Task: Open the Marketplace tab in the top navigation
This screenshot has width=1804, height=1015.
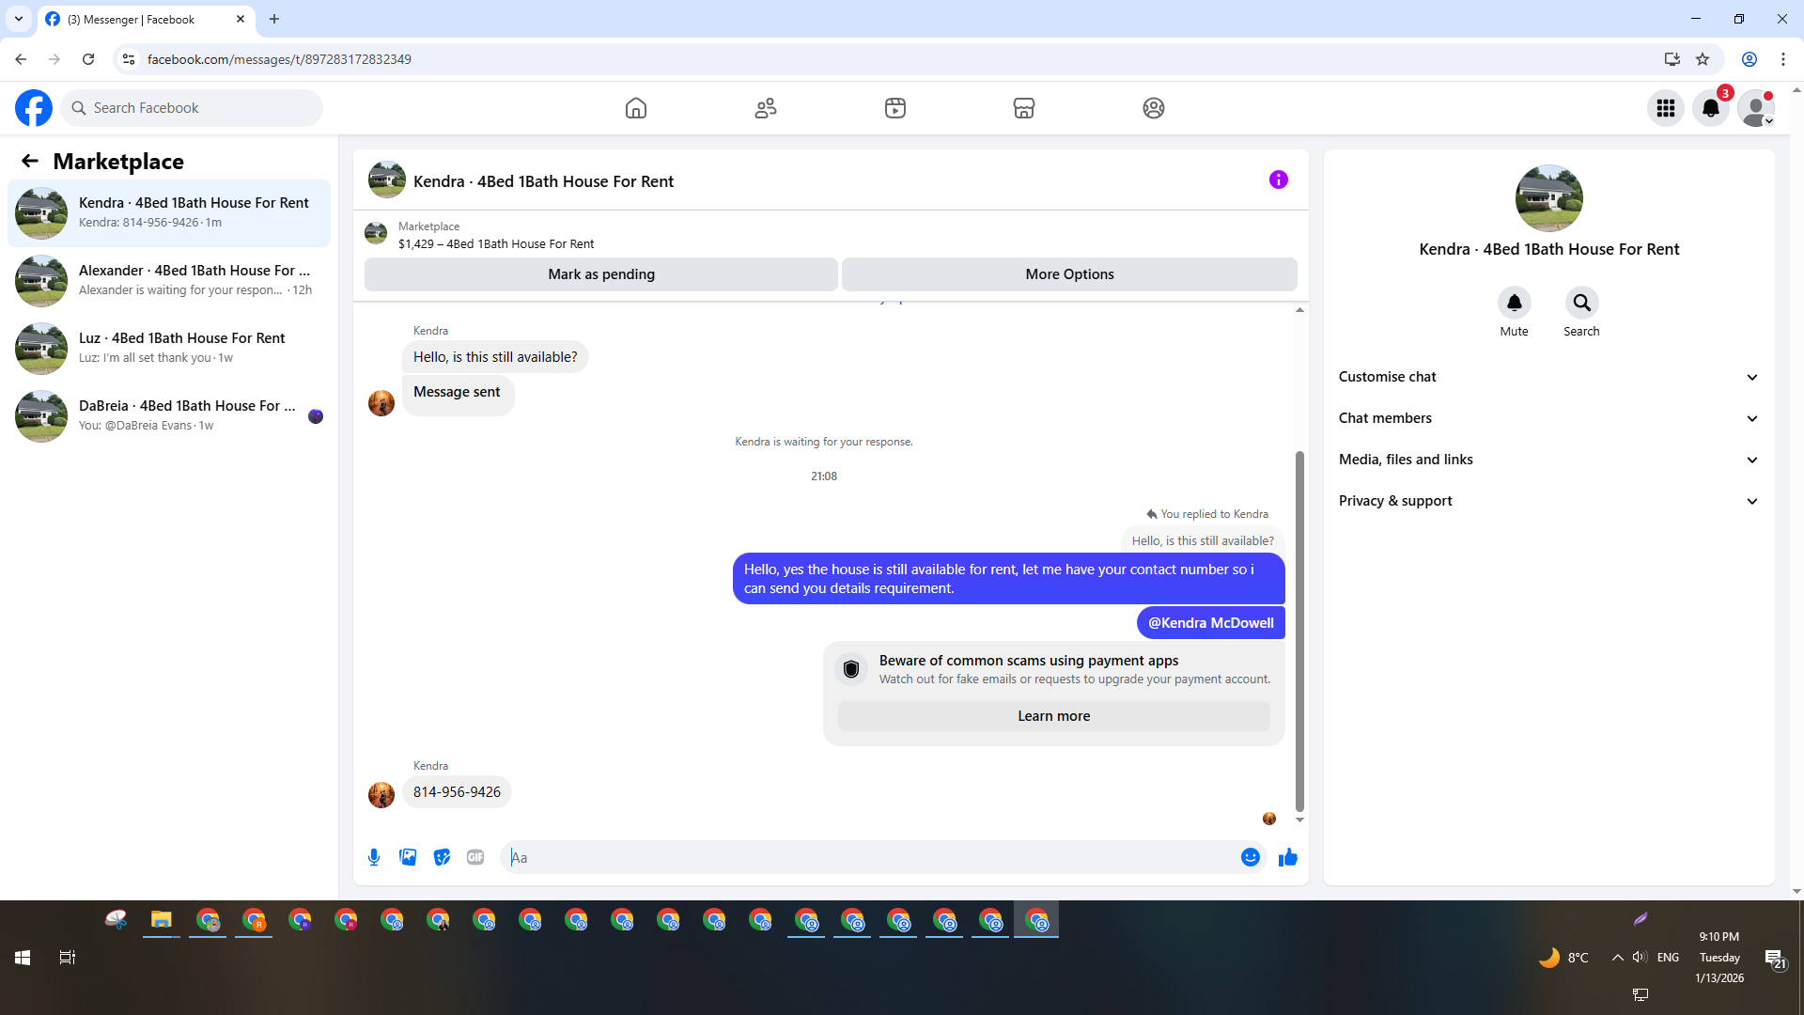Action: coord(1023,108)
